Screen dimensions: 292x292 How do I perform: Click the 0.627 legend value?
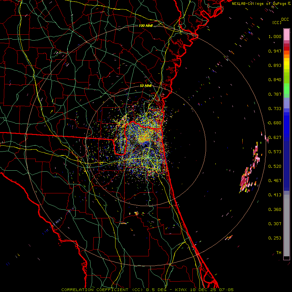coord(275,138)
